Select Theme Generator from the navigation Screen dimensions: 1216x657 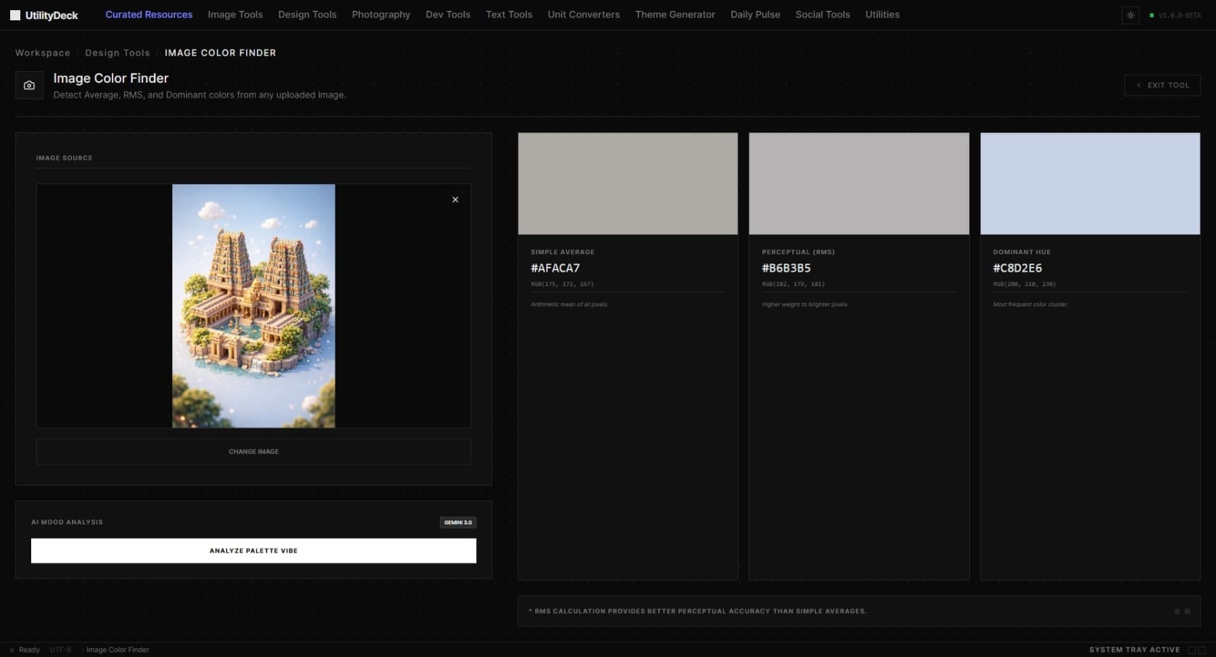click(675, 14)
